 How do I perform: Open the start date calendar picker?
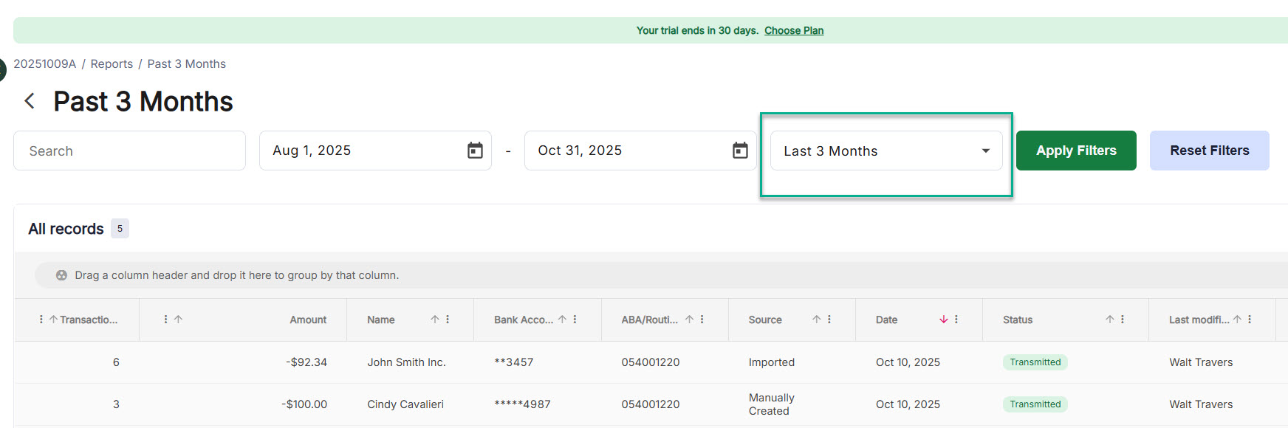tap(475, 151)
